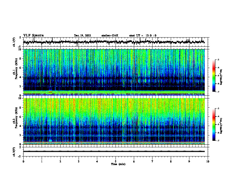Select the "Time (min)" axis title

(118, 164)
